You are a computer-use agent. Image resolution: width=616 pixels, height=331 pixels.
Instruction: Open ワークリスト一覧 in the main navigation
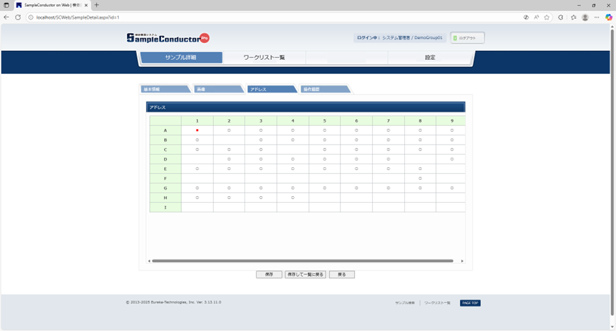coord(264,57)
